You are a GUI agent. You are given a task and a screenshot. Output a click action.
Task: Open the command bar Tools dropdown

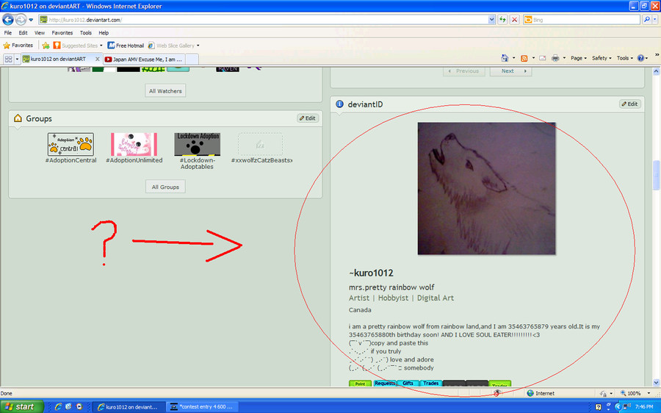(x=625, y=58)
